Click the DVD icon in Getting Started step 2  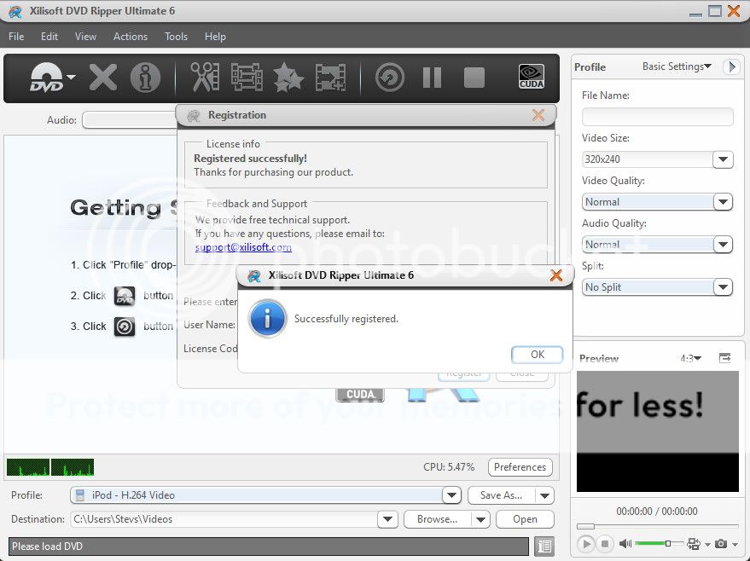125,296
